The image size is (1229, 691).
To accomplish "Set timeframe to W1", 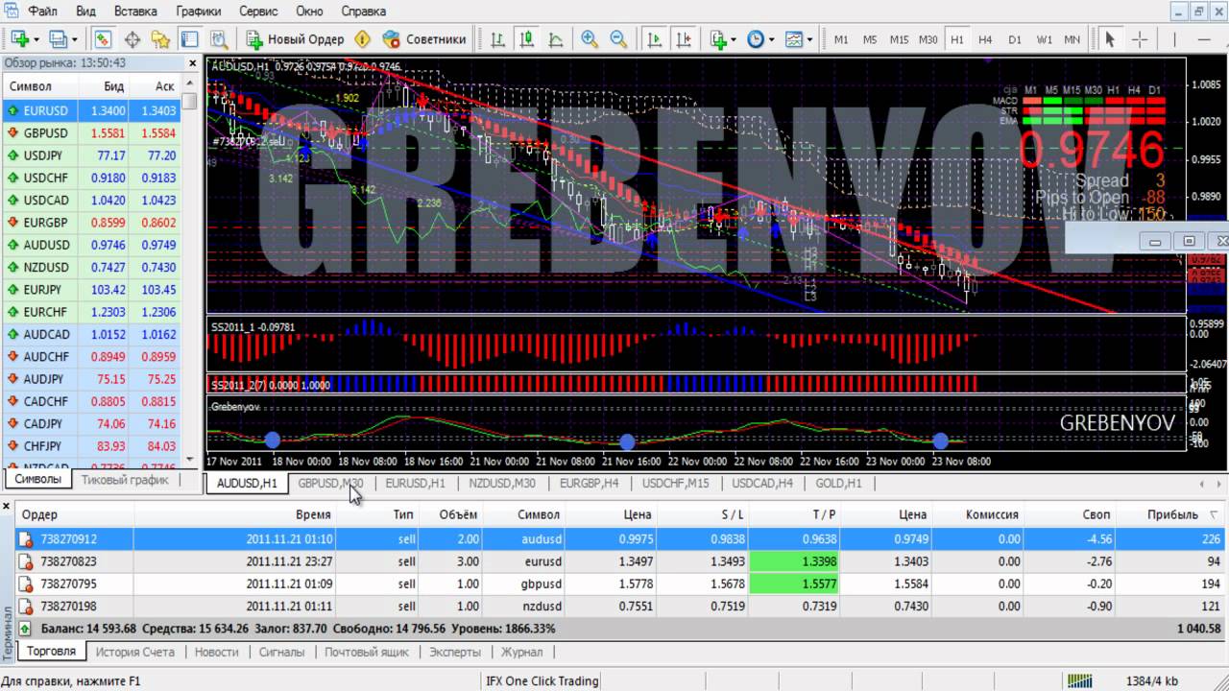I will 1044,39.
